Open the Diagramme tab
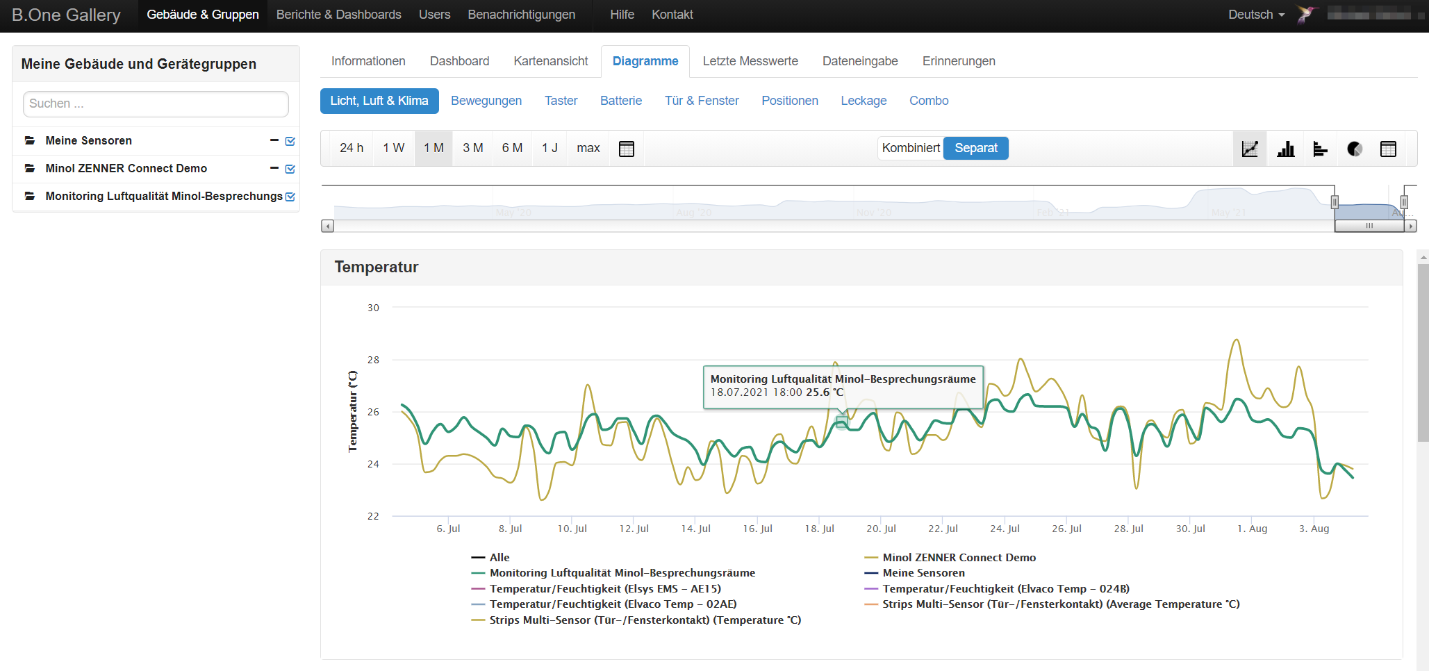This screenshot has height=671, width=1429. tap(645, 61)
